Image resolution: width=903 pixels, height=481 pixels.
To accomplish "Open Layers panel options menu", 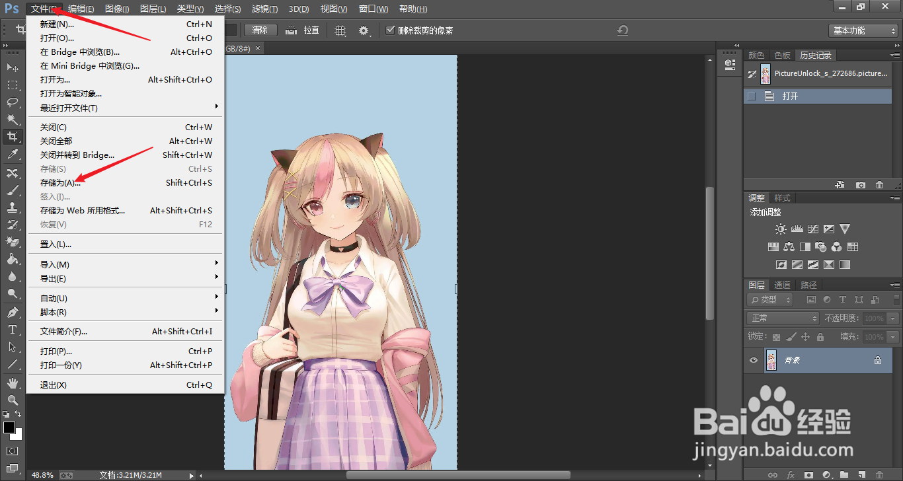I will click(x=894, y=285).
